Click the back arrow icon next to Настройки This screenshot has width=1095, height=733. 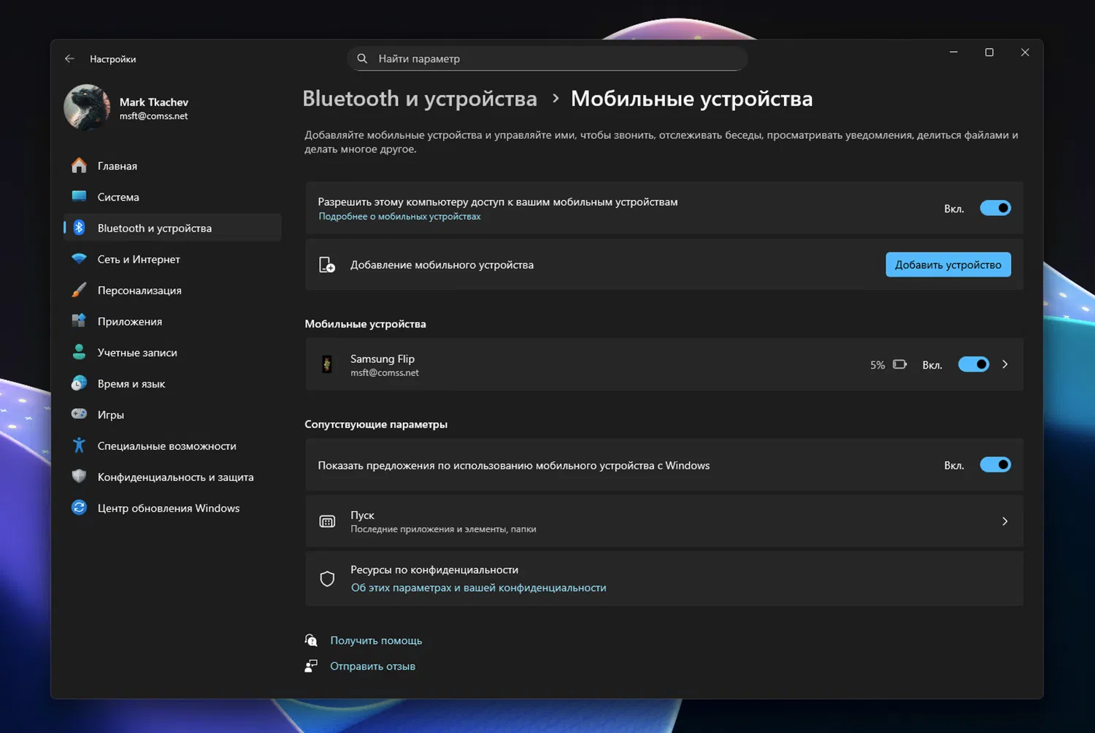(x=69, y=58)
